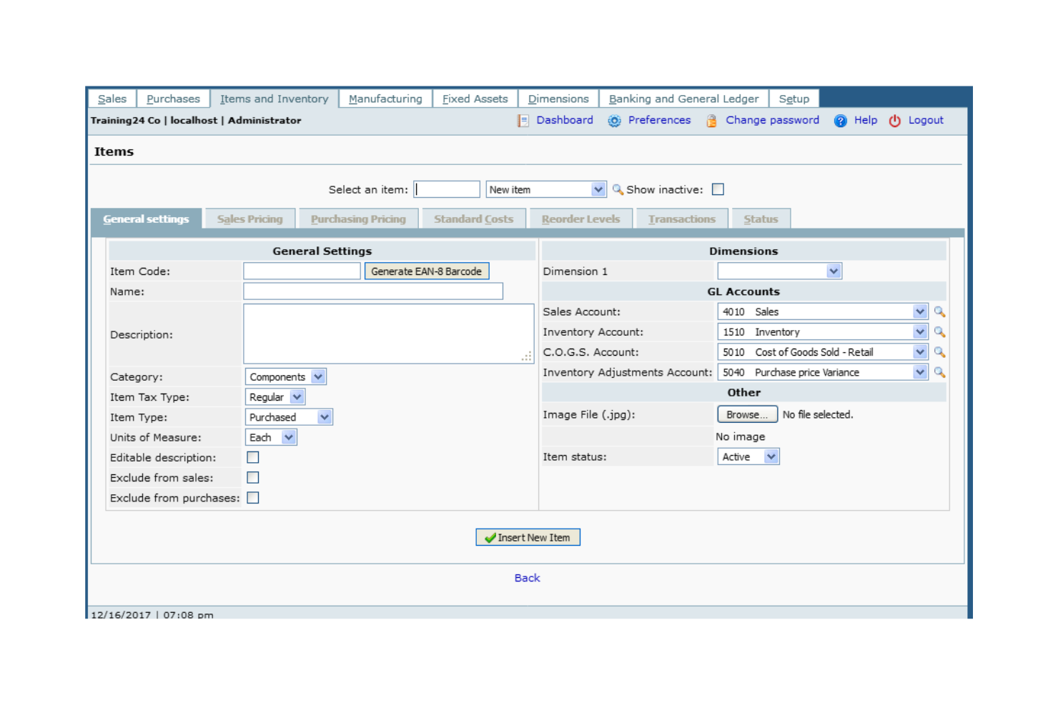Click Browse to choose an image file
Screen dimensions: 1058x705
click(747, 414)
